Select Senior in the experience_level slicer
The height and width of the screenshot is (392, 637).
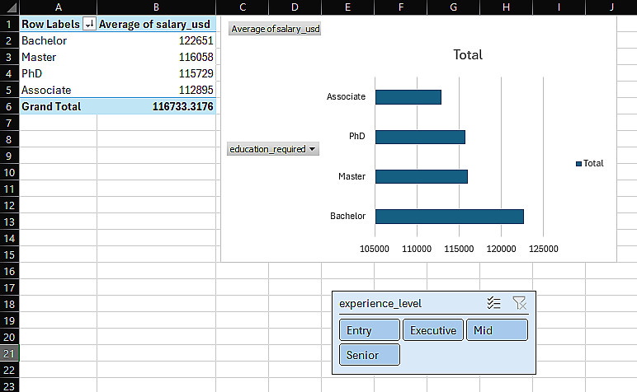370,355
